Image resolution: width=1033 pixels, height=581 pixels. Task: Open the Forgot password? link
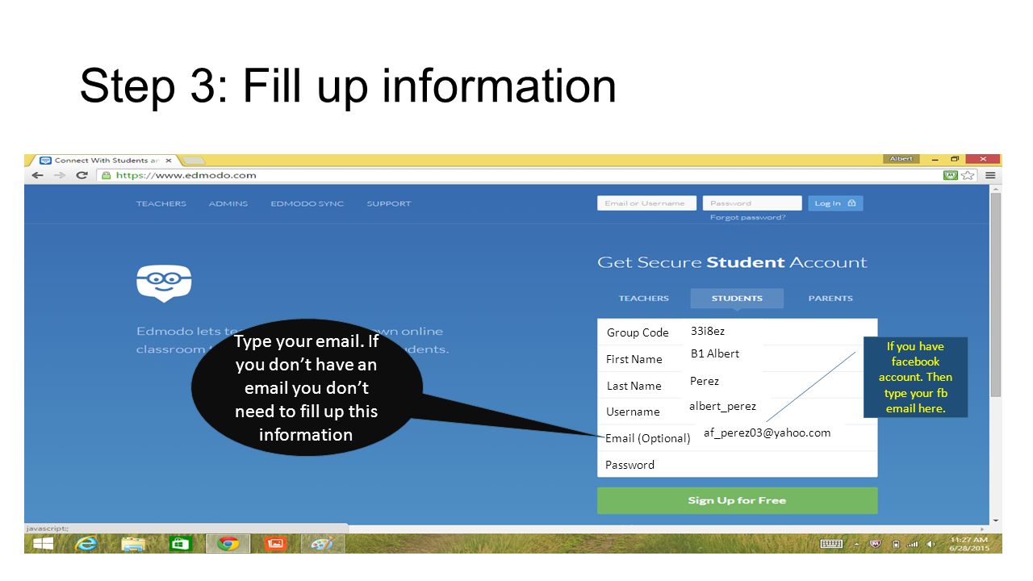pyautogui.click(x=747, y=217)
